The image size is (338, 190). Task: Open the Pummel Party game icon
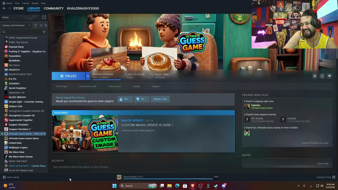(x=6, y=47)
